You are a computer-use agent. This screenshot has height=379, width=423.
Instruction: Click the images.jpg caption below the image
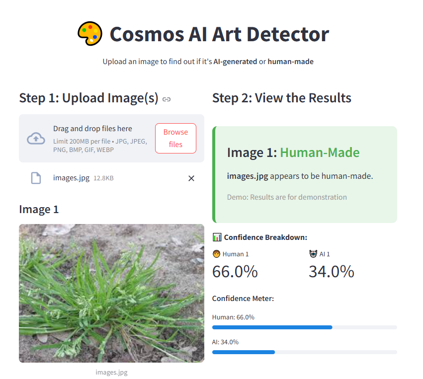(x=111, y=372)
